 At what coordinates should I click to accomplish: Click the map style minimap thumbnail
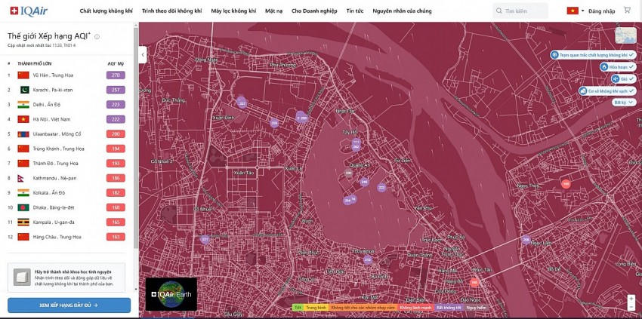click(625, 35)
